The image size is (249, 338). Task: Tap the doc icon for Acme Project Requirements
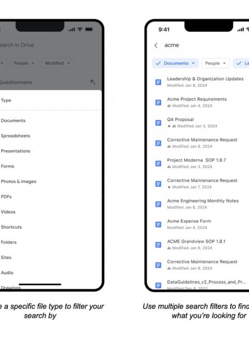pos(158,102)
